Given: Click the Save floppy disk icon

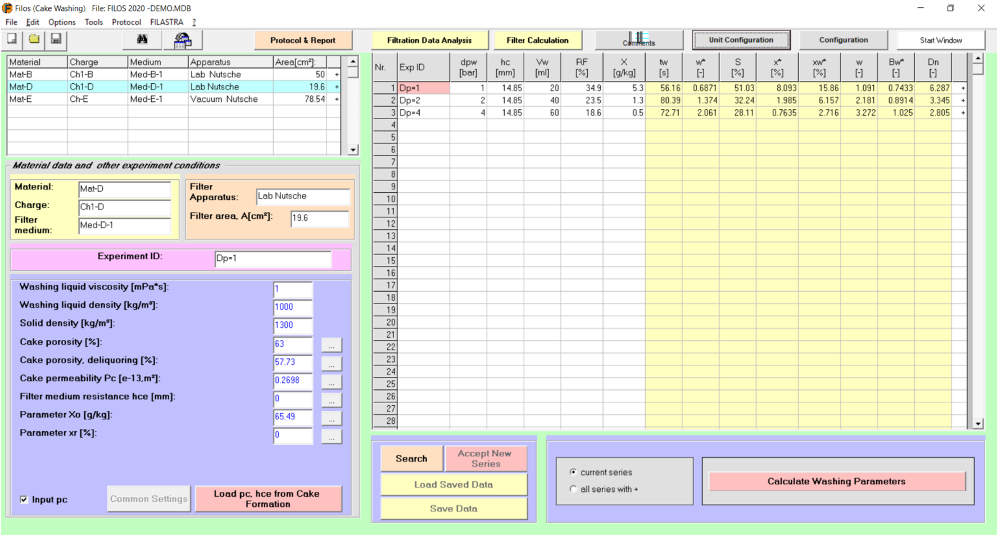Looking at the screenshot, I should tap(56, 39).
